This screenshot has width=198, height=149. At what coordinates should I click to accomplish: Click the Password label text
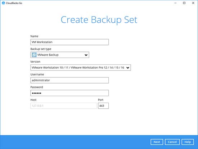[x=37, y=87]
